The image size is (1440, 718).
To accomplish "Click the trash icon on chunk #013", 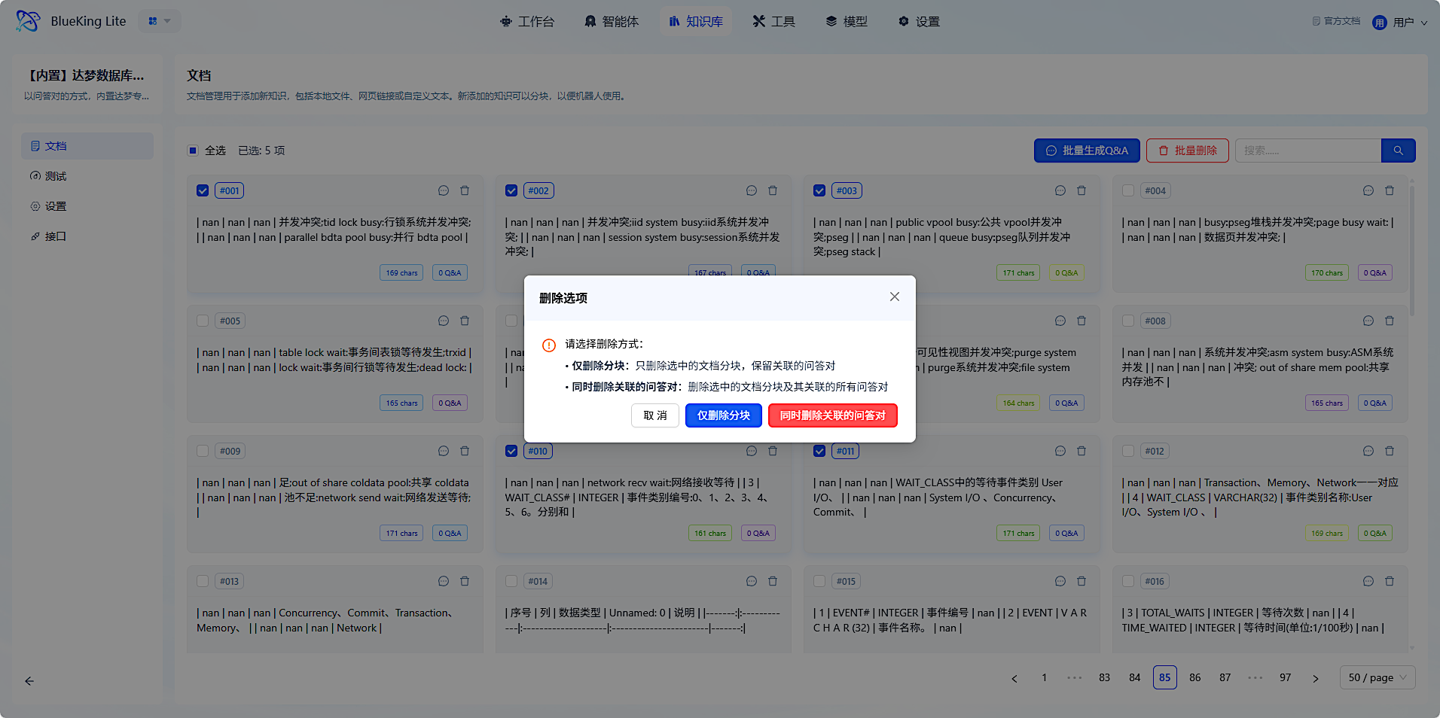I will tap(465, 582).
